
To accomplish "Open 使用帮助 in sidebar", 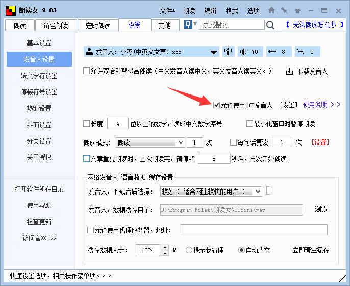I will point(39,205).
